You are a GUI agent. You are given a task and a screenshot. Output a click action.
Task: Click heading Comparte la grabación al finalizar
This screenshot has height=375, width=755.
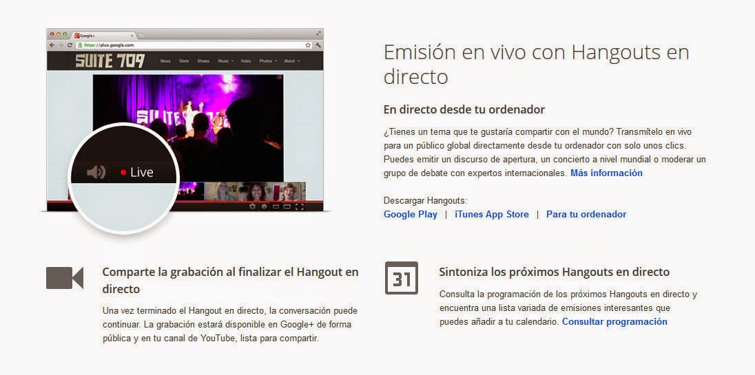[x=230, y=280]
